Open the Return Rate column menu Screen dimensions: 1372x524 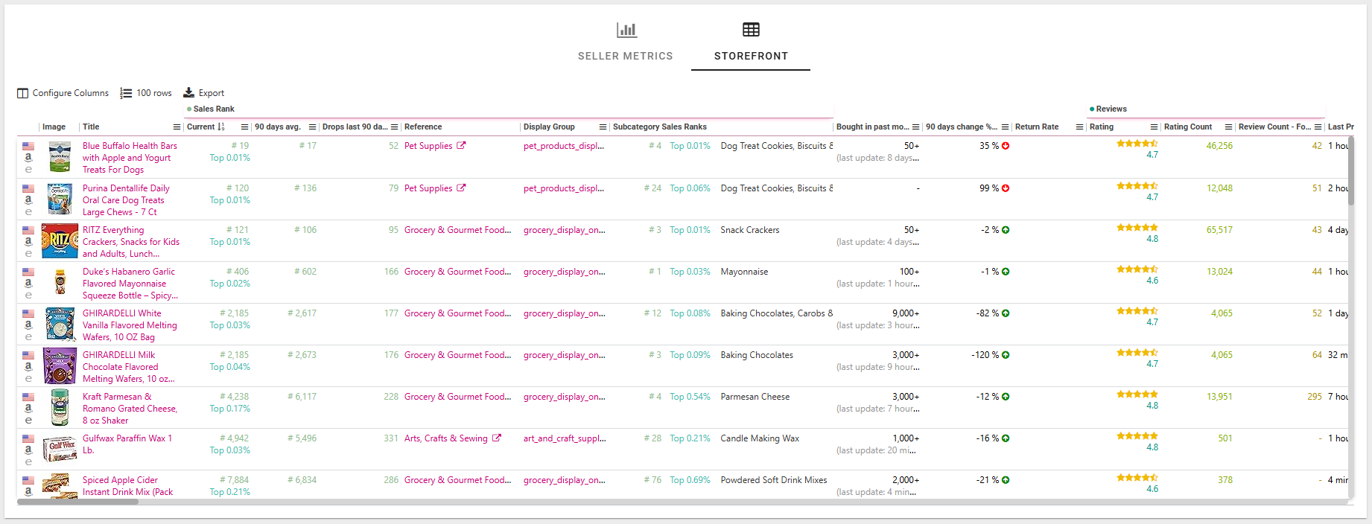coord(1079,127)
